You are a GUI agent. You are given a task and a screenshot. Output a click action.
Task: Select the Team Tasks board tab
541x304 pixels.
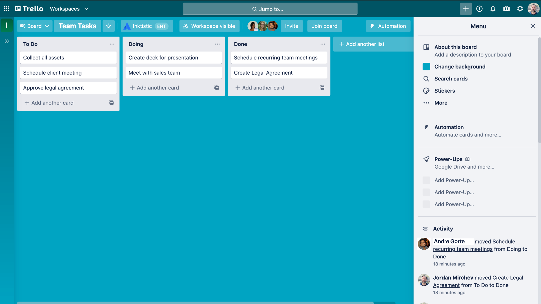pos(77,26)
